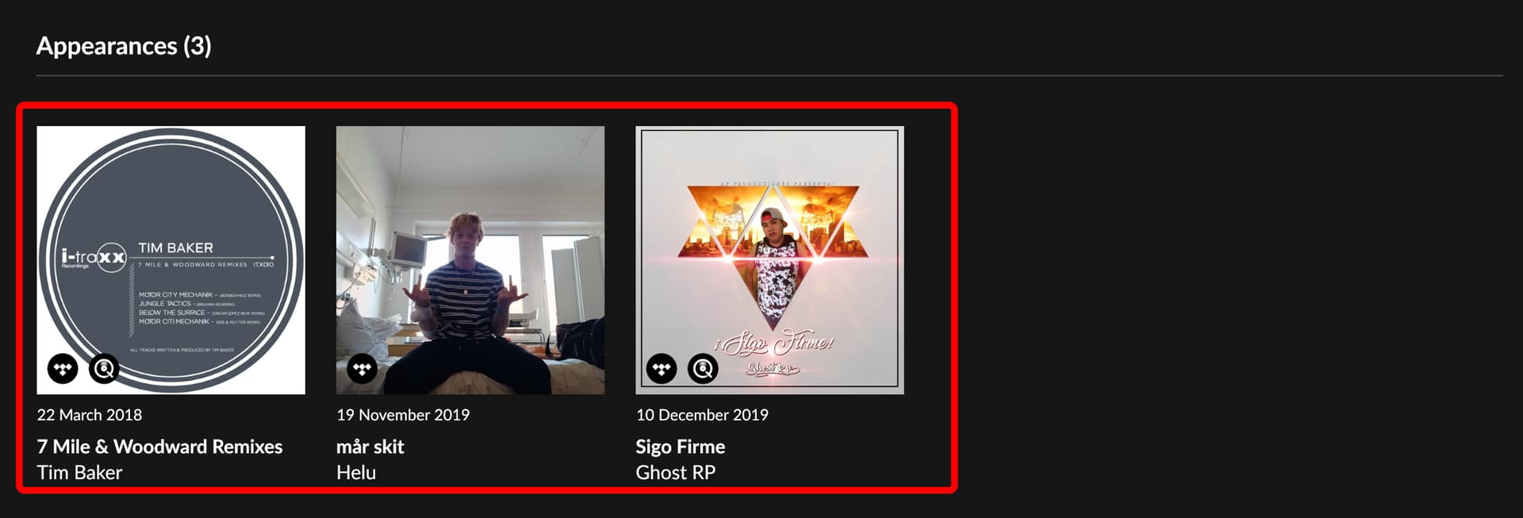The width and height of the screenshot is (1523, 518).
Task: Click the Sigo Firme script text on the artwork
Action: pos(774,343)
